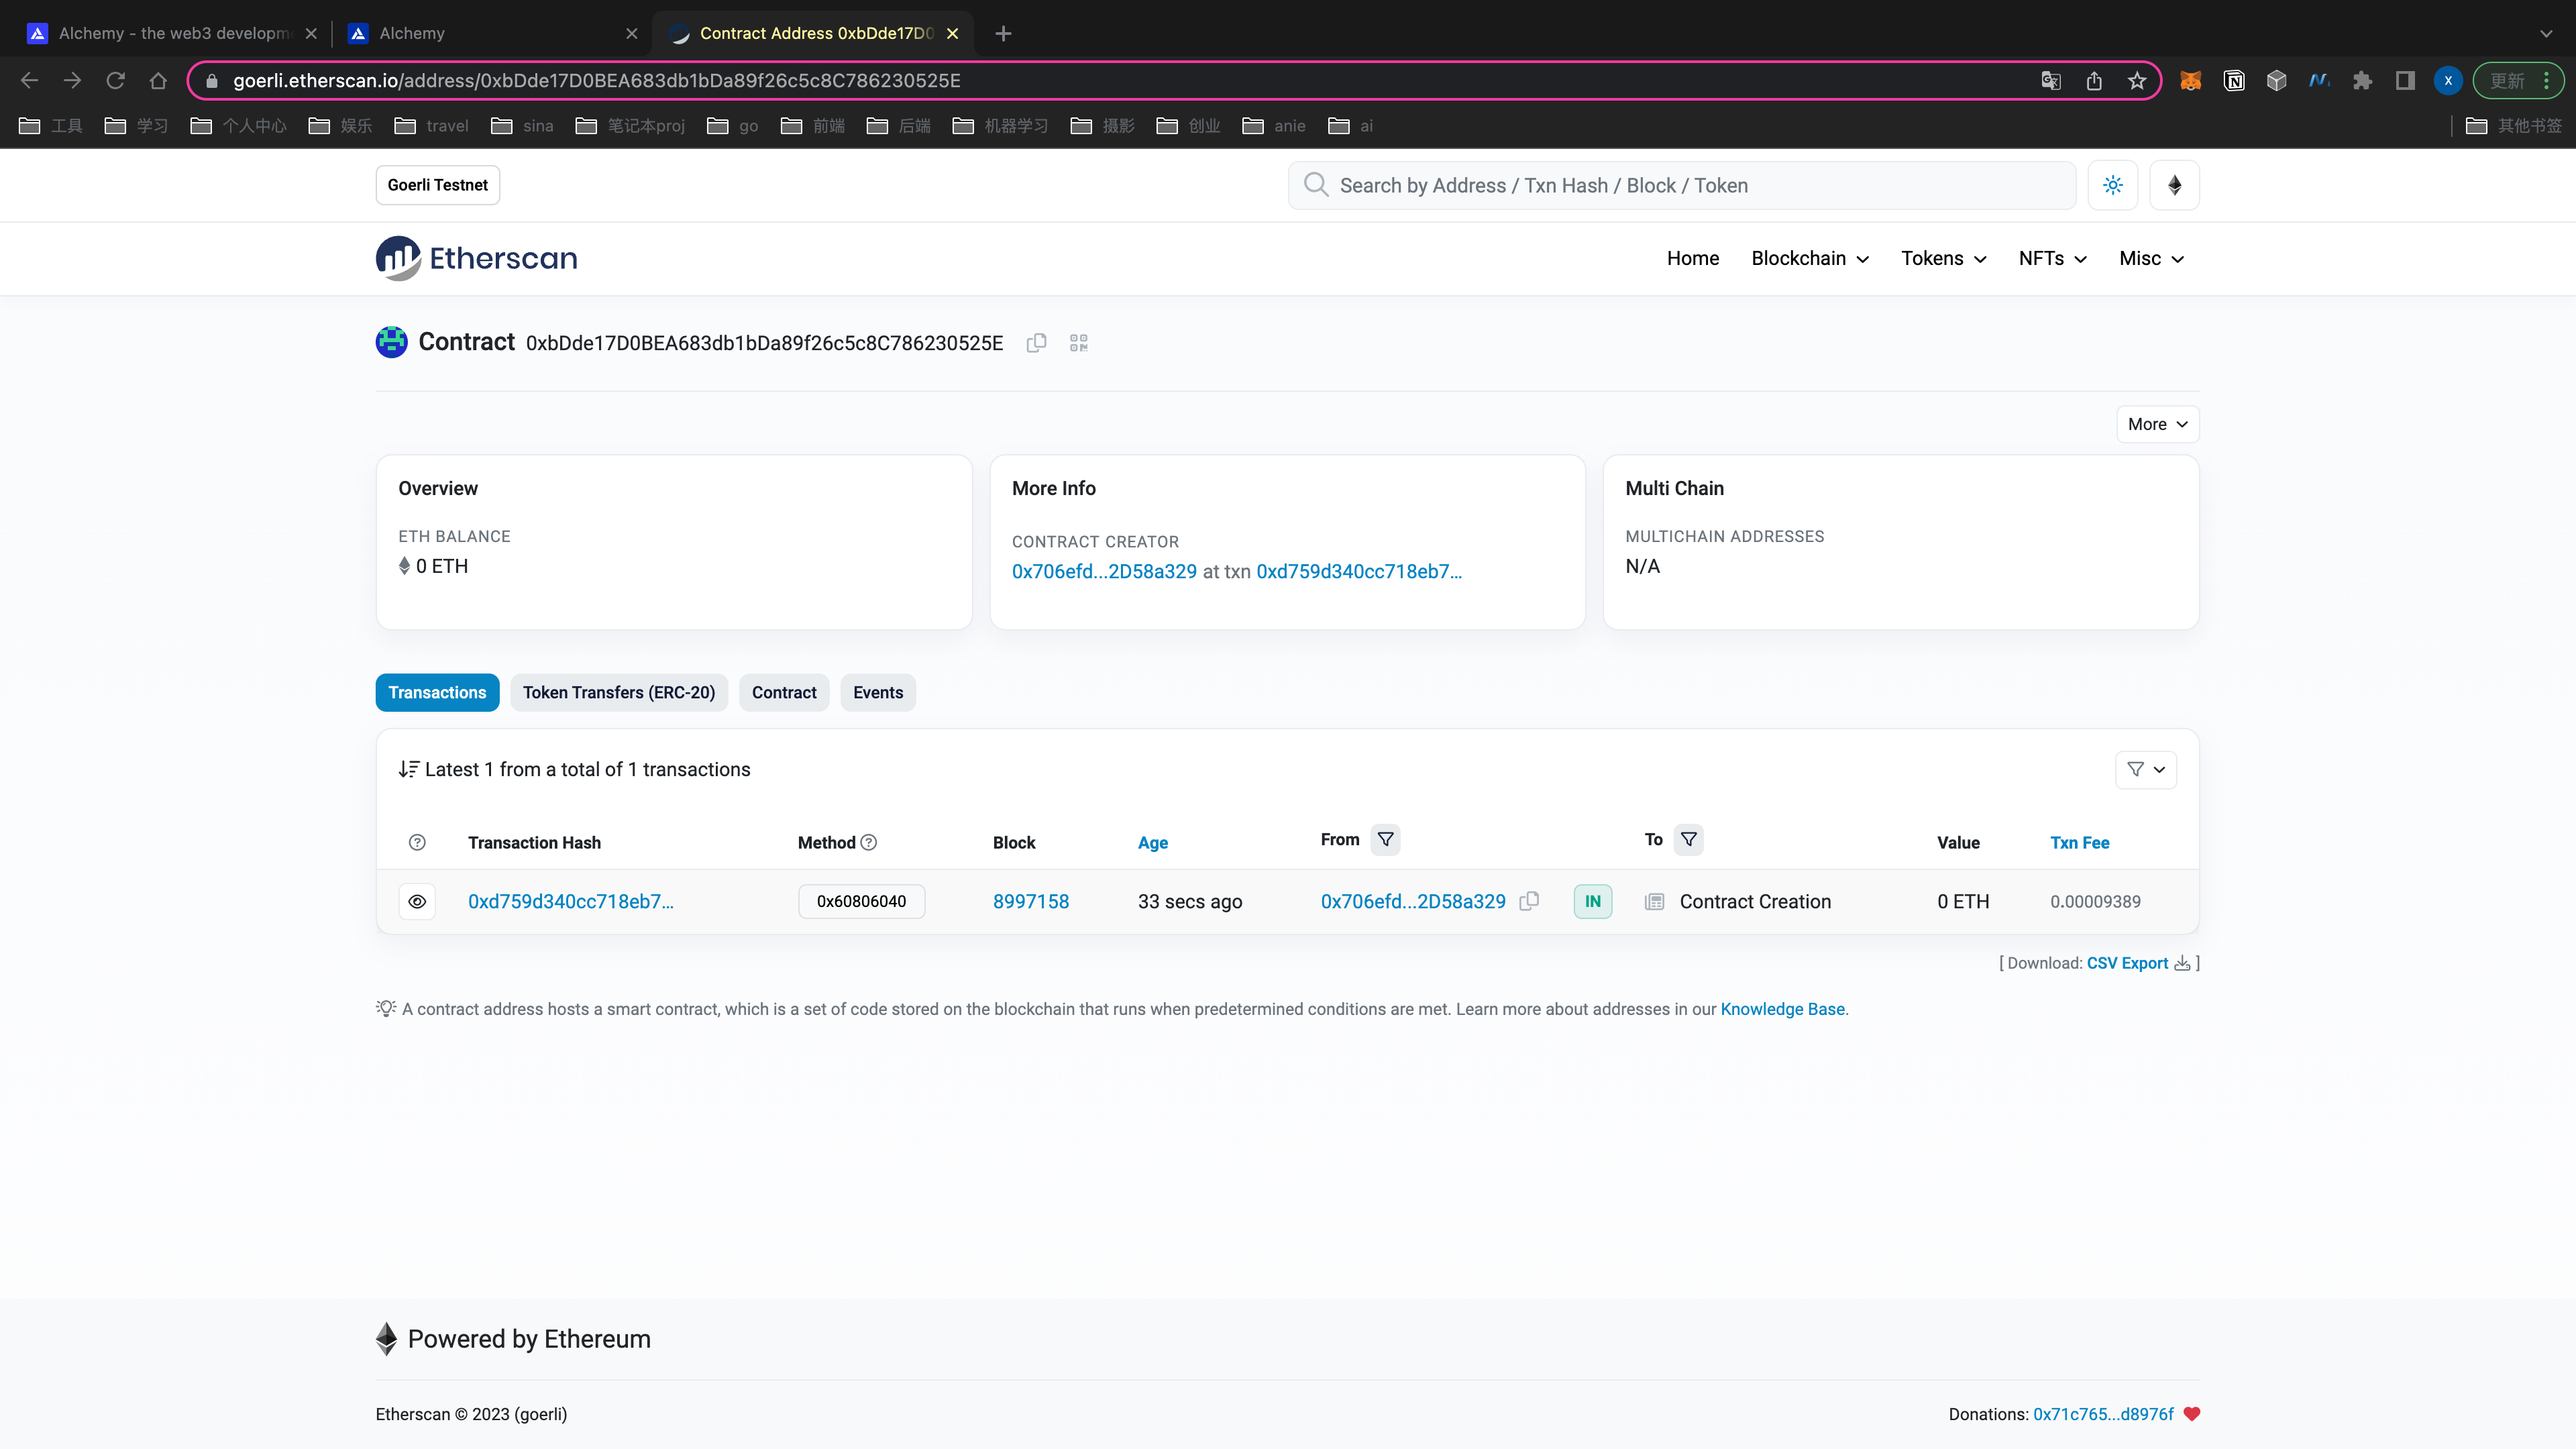Copy the contract address to clipboard
Viewport: 2576px width, 1449px height.
pyautogui.click(x=1036, y=343)
